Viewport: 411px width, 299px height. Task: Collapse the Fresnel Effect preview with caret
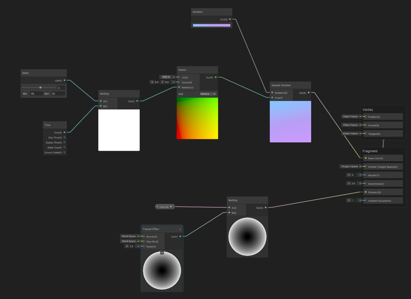click(x=162, y=253)
